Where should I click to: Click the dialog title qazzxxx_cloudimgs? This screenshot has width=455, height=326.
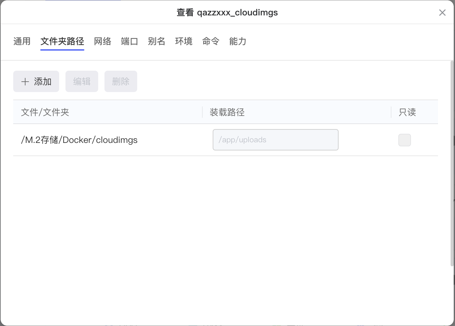(x=227, y=13)
